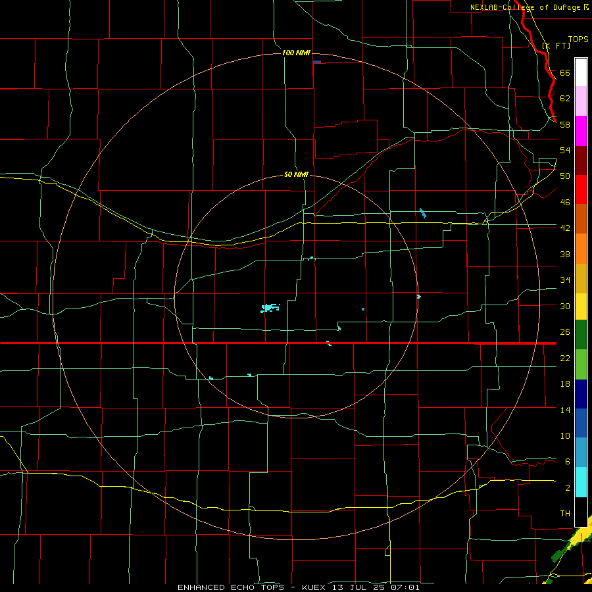
Task: Select the gold legend color band
Action: pyautogui.click(x=581, y=278)
